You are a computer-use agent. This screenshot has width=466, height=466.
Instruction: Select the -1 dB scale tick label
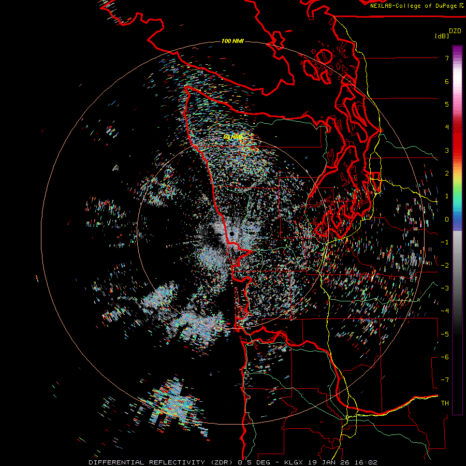click(x=445, y=242)
